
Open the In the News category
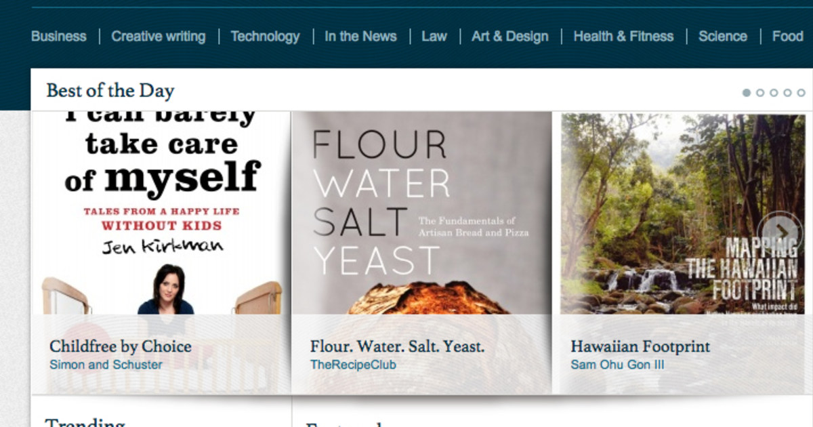(x=360, y=37)
